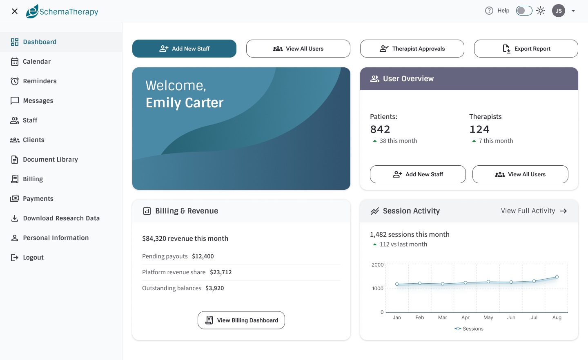Viewport: 588px width, 360px height.
Task: Click the filled Add New Staff button
Action: [184, 49]
